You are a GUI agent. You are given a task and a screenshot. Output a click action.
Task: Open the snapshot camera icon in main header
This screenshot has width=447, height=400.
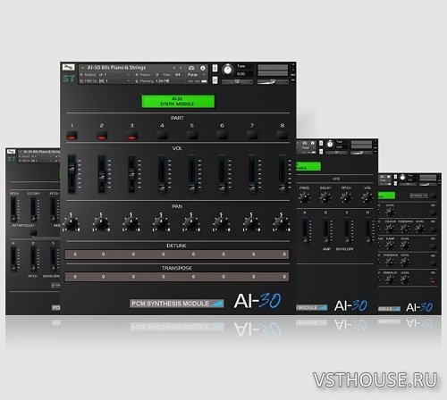tap(191, 68)
